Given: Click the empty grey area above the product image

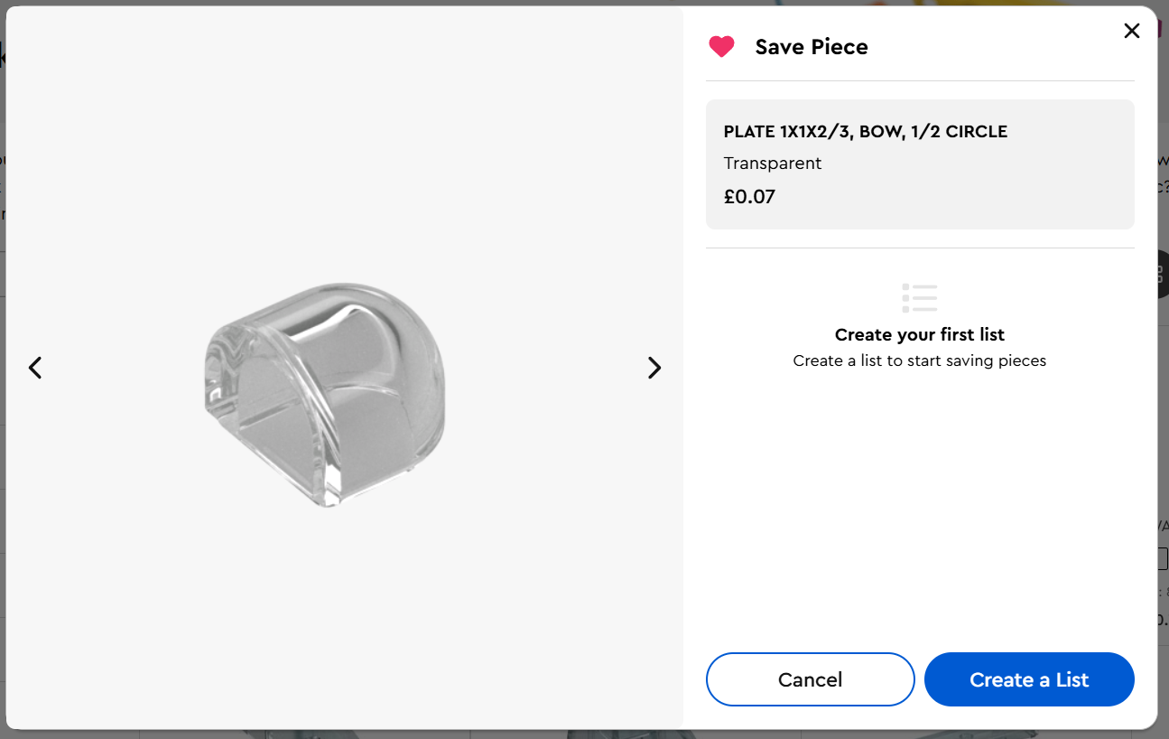Looking at the screenshot, I should tap(343, 136).
